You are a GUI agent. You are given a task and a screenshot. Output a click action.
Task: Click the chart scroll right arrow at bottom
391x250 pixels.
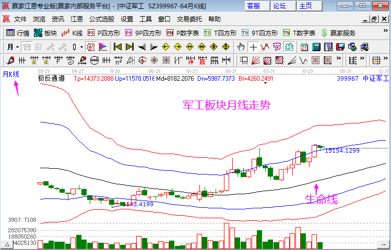tap(383, 245)
